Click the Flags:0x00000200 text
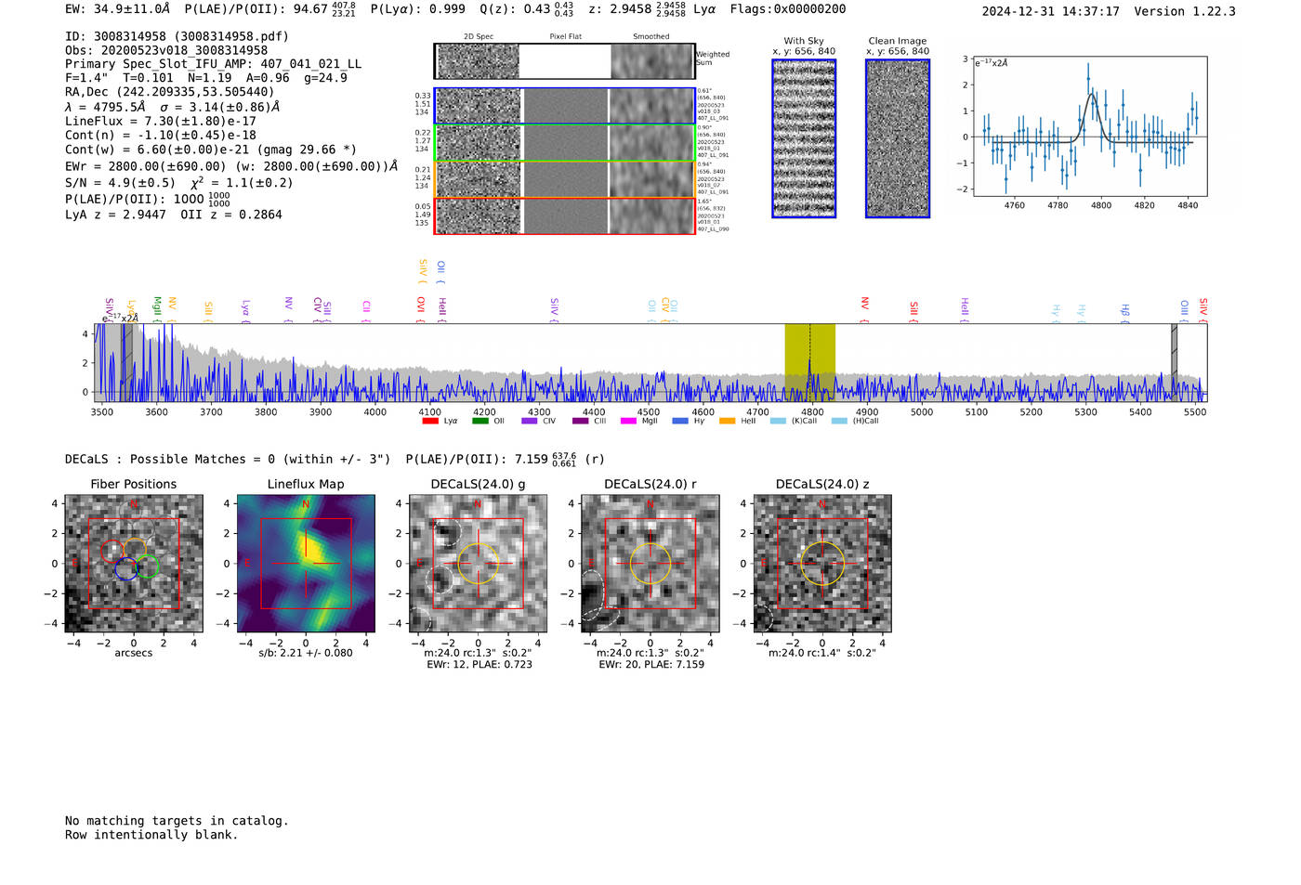 [x=788, y=9]
